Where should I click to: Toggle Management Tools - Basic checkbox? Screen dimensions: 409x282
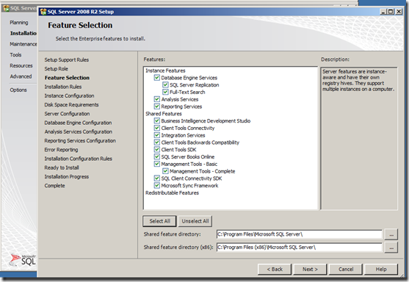pyautogui.click(x=156, y=164)
